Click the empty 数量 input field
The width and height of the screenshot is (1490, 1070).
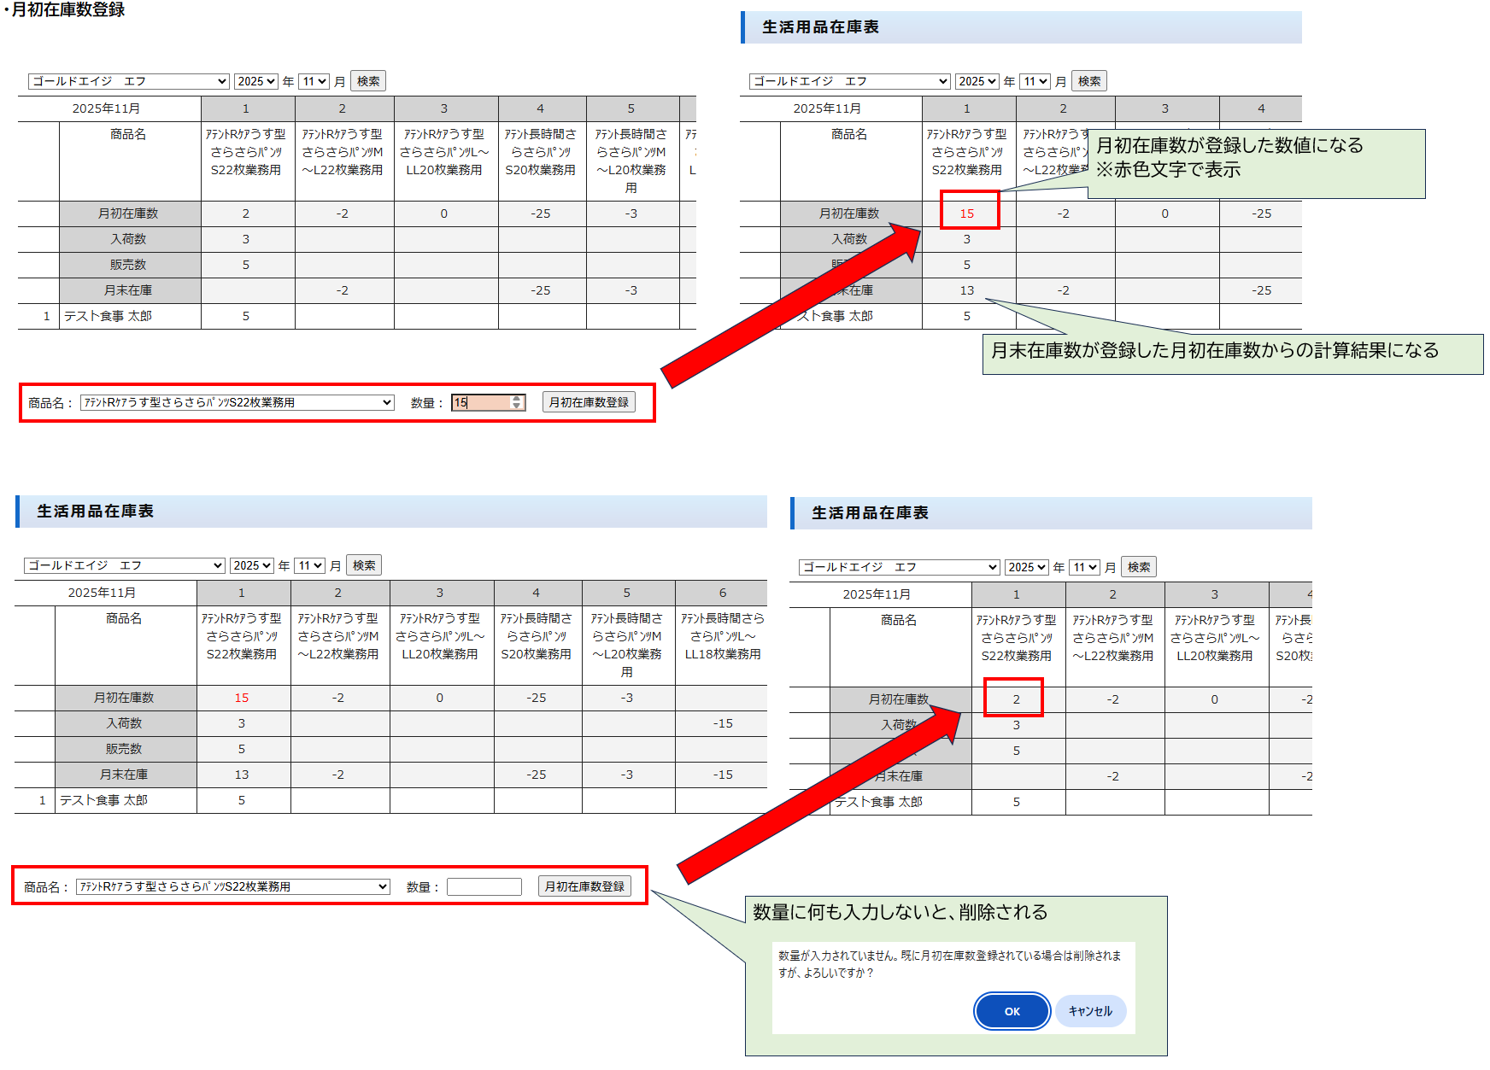click(484, 886)
